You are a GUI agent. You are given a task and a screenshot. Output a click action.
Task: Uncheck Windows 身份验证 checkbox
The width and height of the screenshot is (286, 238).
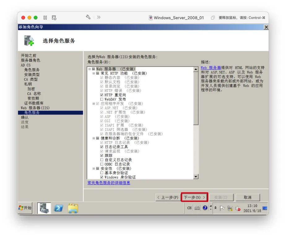pos(102,177)
